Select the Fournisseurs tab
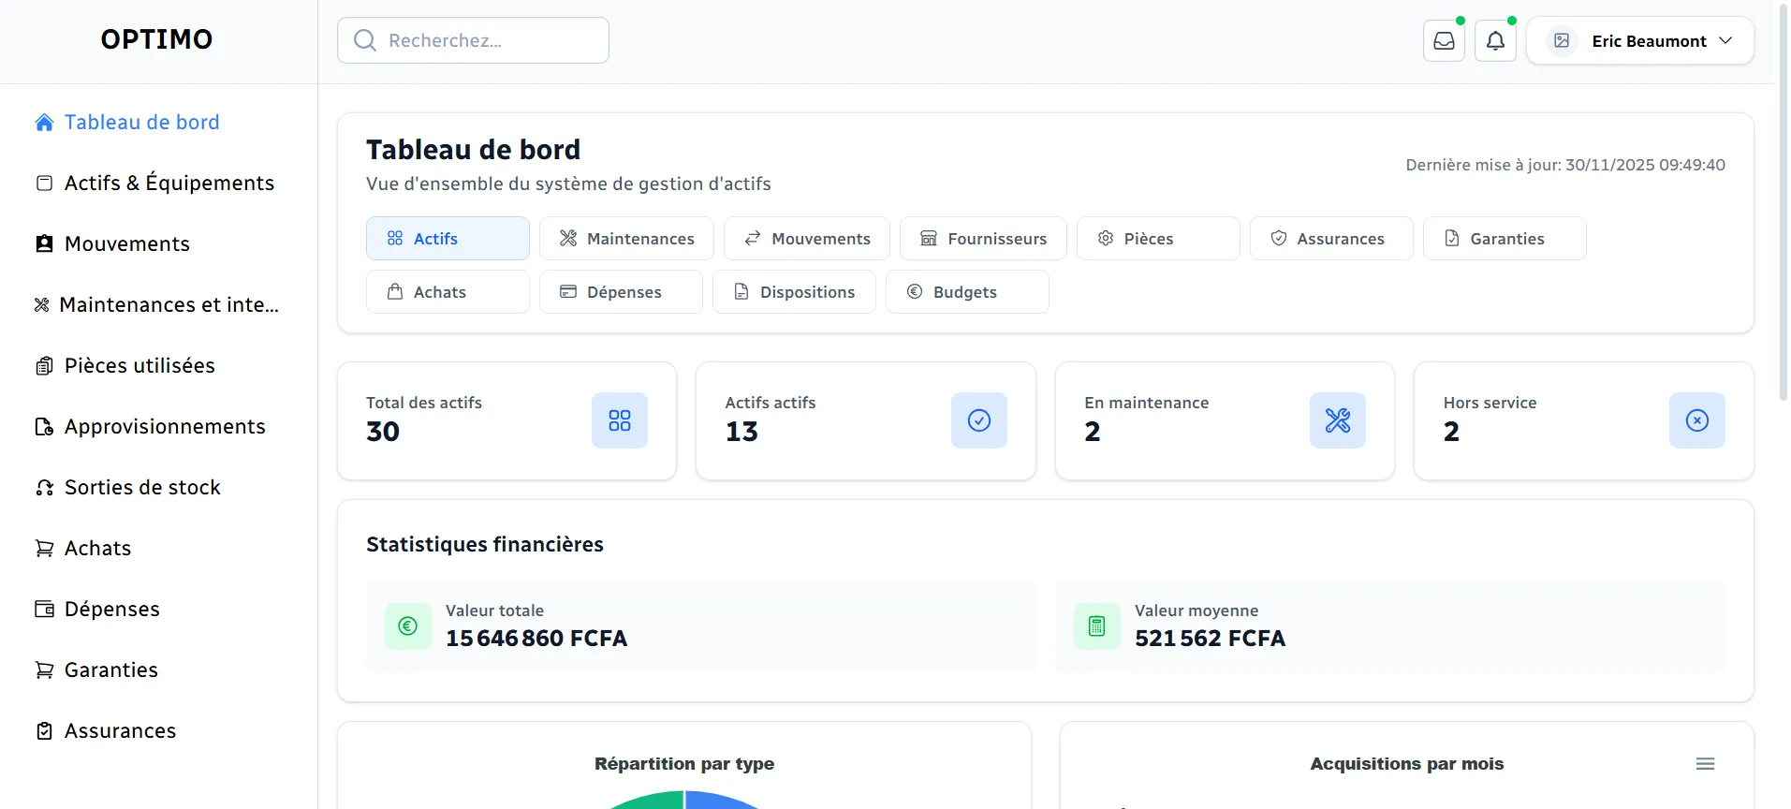 click(983, 239)
